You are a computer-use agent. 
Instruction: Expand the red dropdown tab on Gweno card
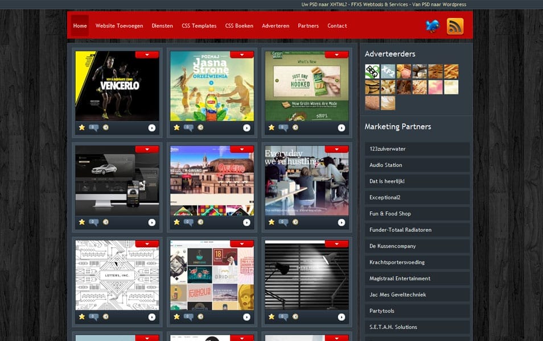(x=242, y=149)
